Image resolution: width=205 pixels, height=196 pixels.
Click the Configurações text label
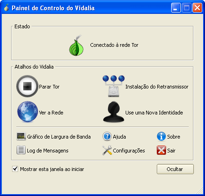click(x=129, y=151)
